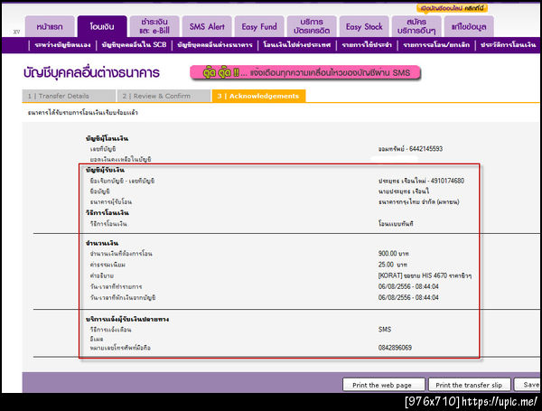The width and height of the screenshot is (542, 411).
Task: Switch to the SMS Alert tab
Action: pyautogui.click(x=207, y=26)
